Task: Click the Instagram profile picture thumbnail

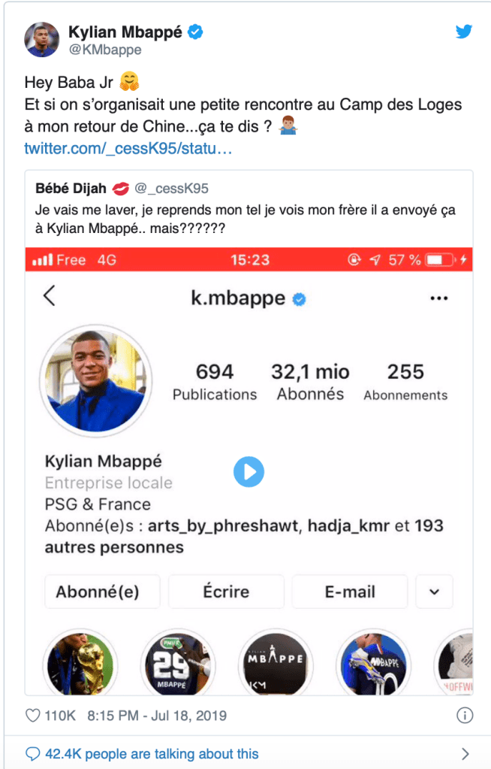Action: 98,381
